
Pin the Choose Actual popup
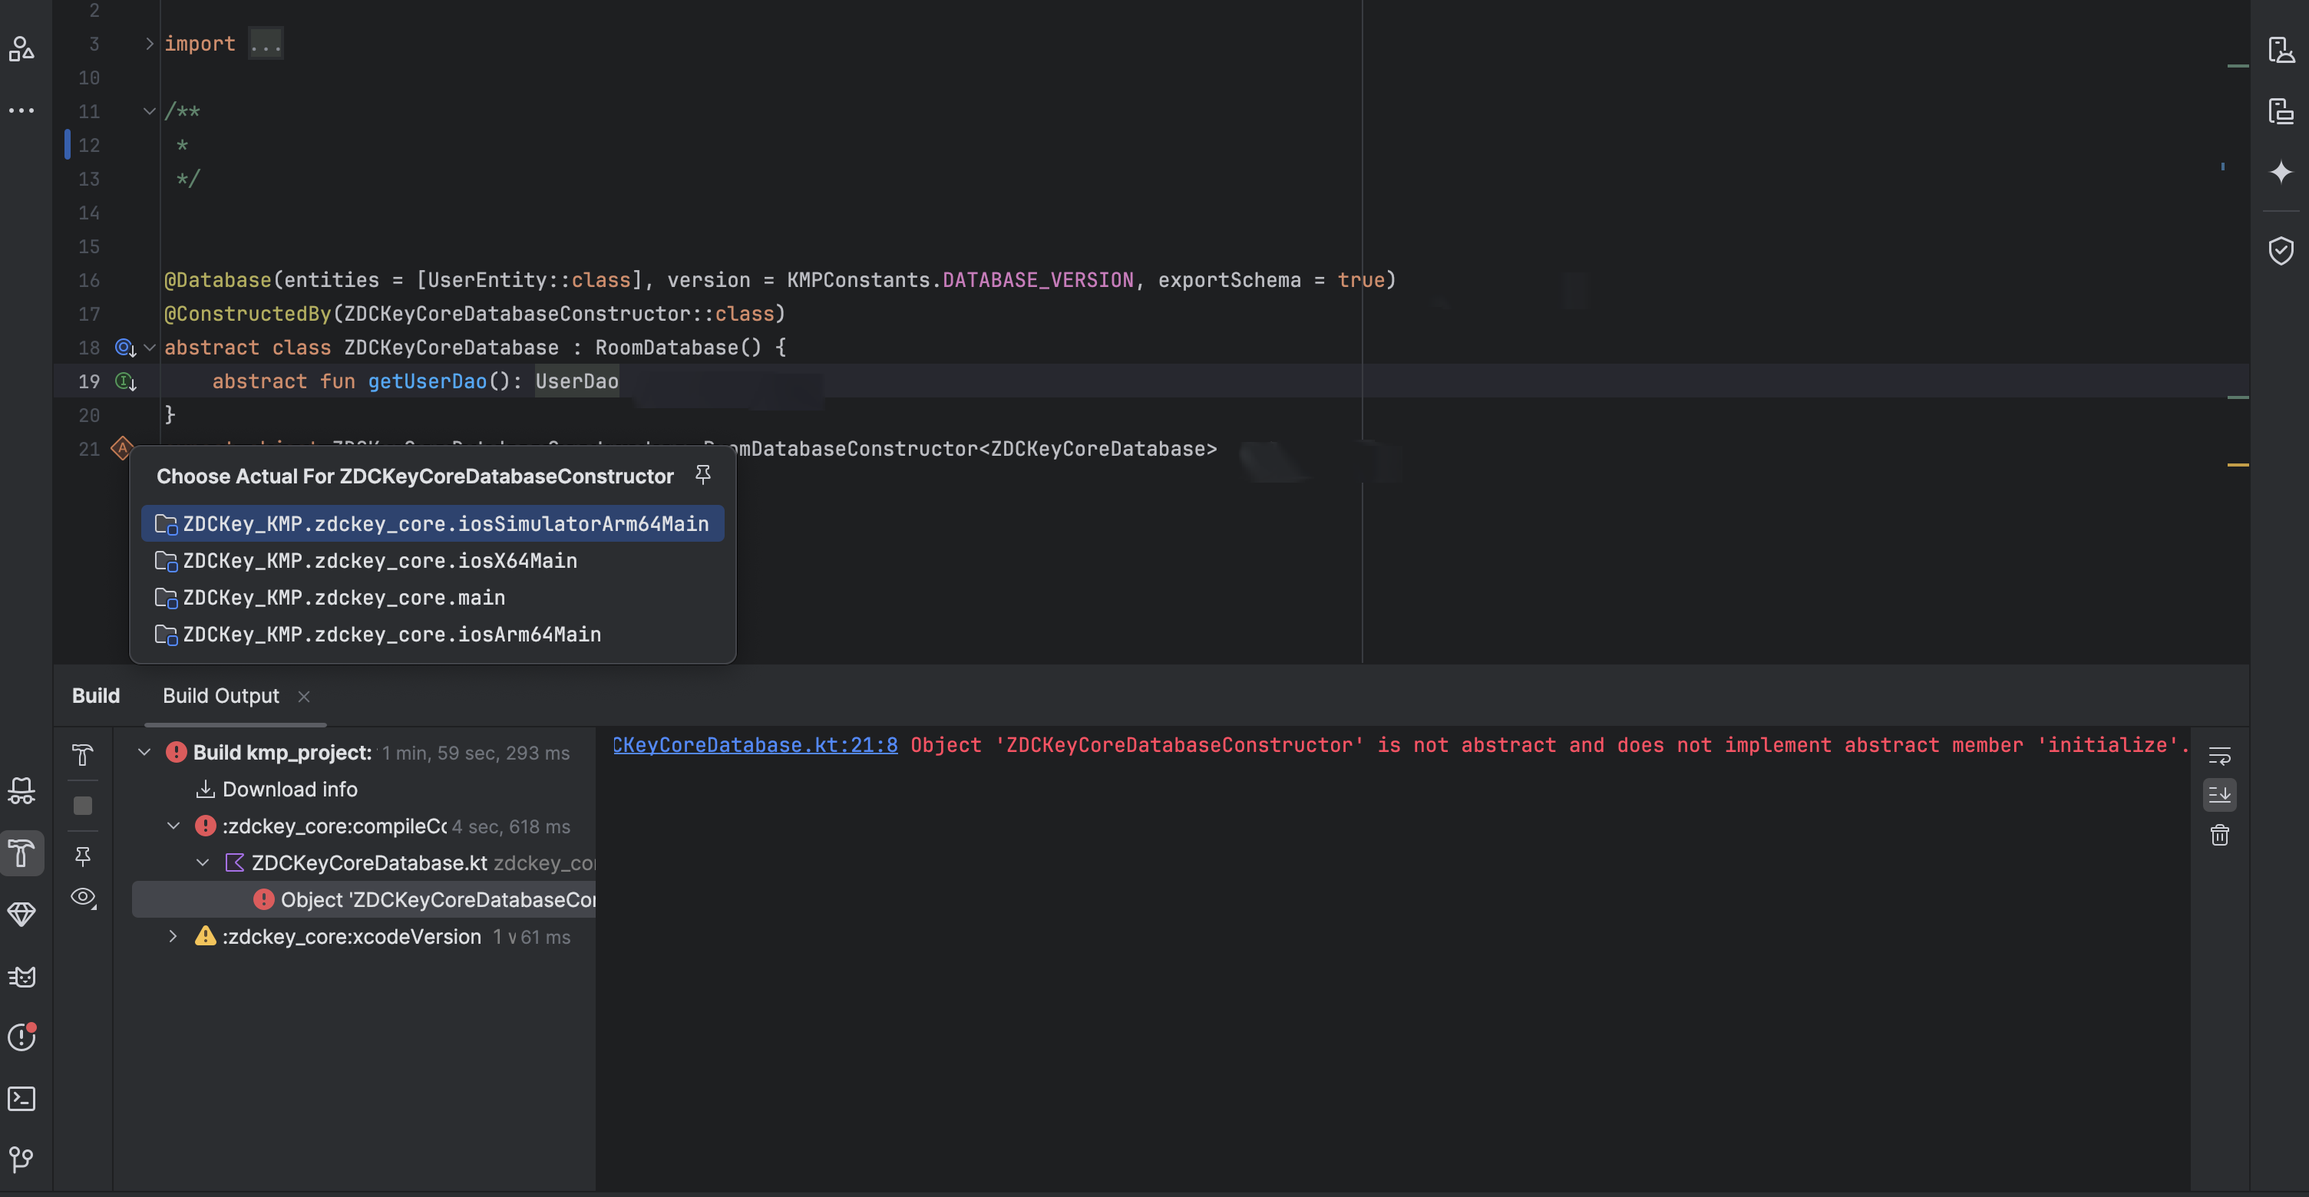tap(702, 475)
